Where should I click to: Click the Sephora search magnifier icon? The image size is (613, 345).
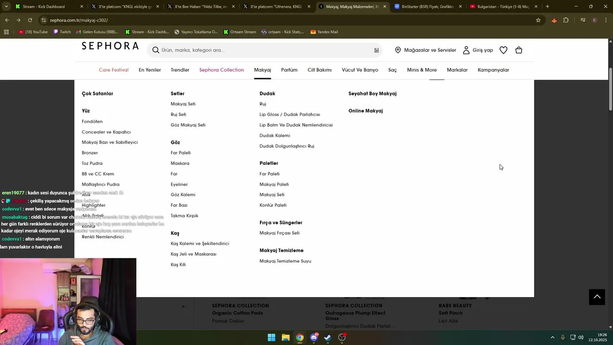pyautogui.click(x=156, y=50)
